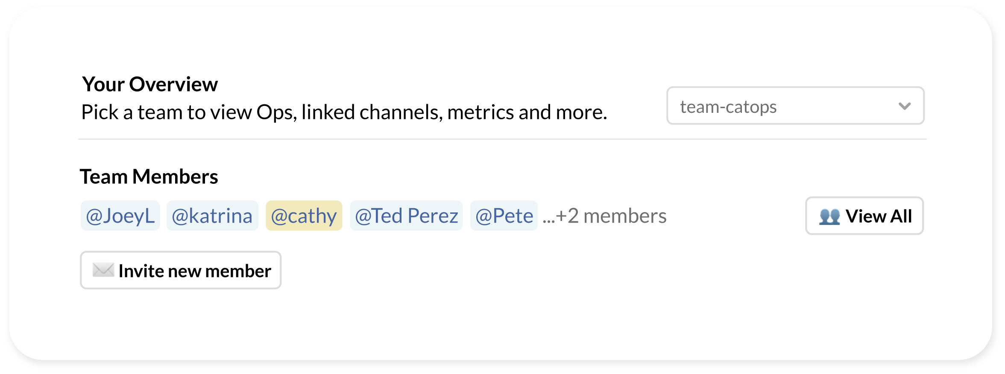
Task: Select the @Pete member mention
Action: point(504,215)
